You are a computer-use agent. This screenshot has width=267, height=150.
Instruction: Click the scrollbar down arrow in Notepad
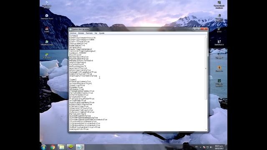tap(206, 130)
